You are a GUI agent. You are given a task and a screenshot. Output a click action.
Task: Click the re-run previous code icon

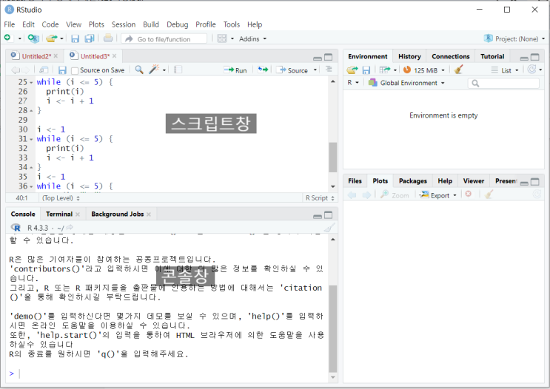pyautogui.click(x=263, y=70)
